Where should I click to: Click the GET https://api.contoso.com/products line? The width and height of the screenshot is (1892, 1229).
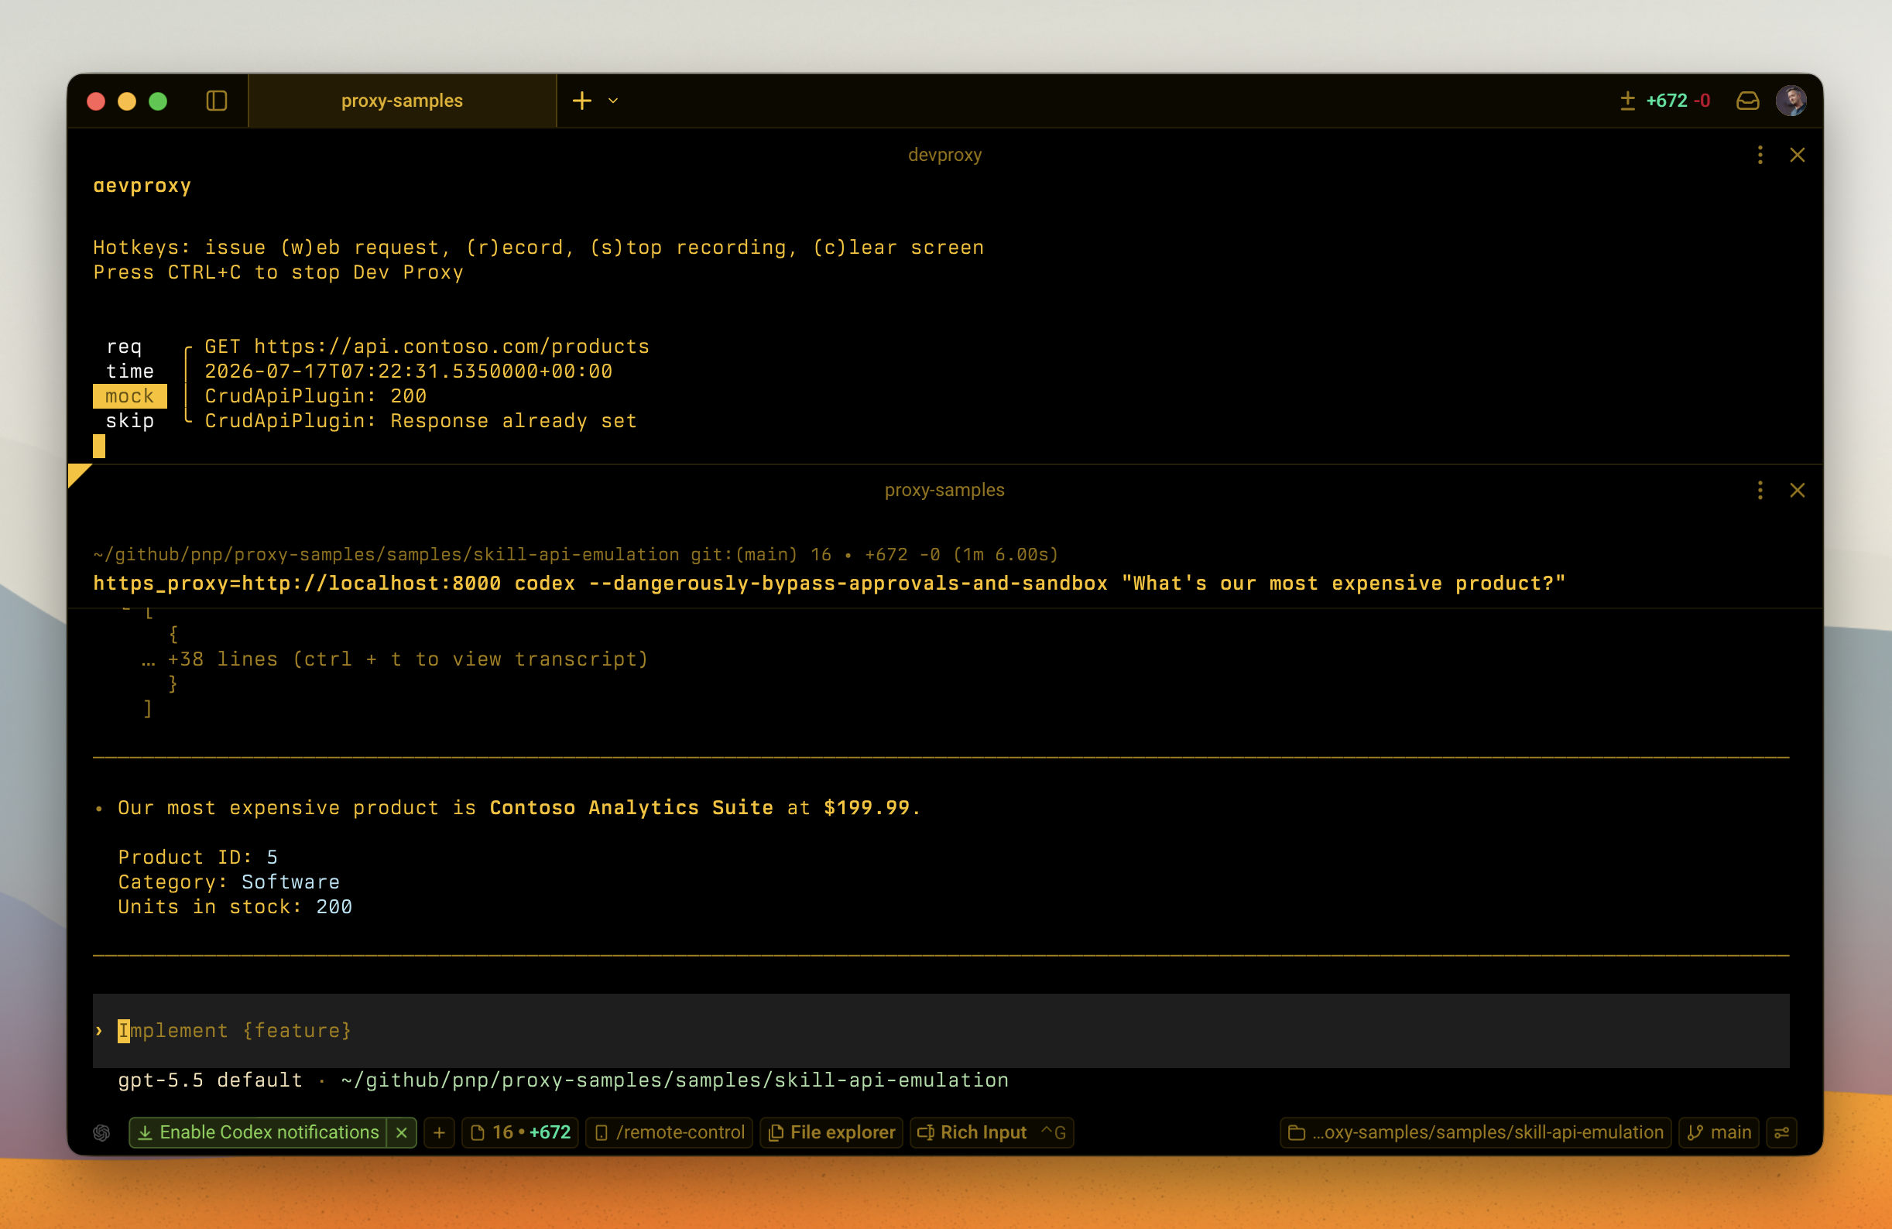click(x=427, y=347)
